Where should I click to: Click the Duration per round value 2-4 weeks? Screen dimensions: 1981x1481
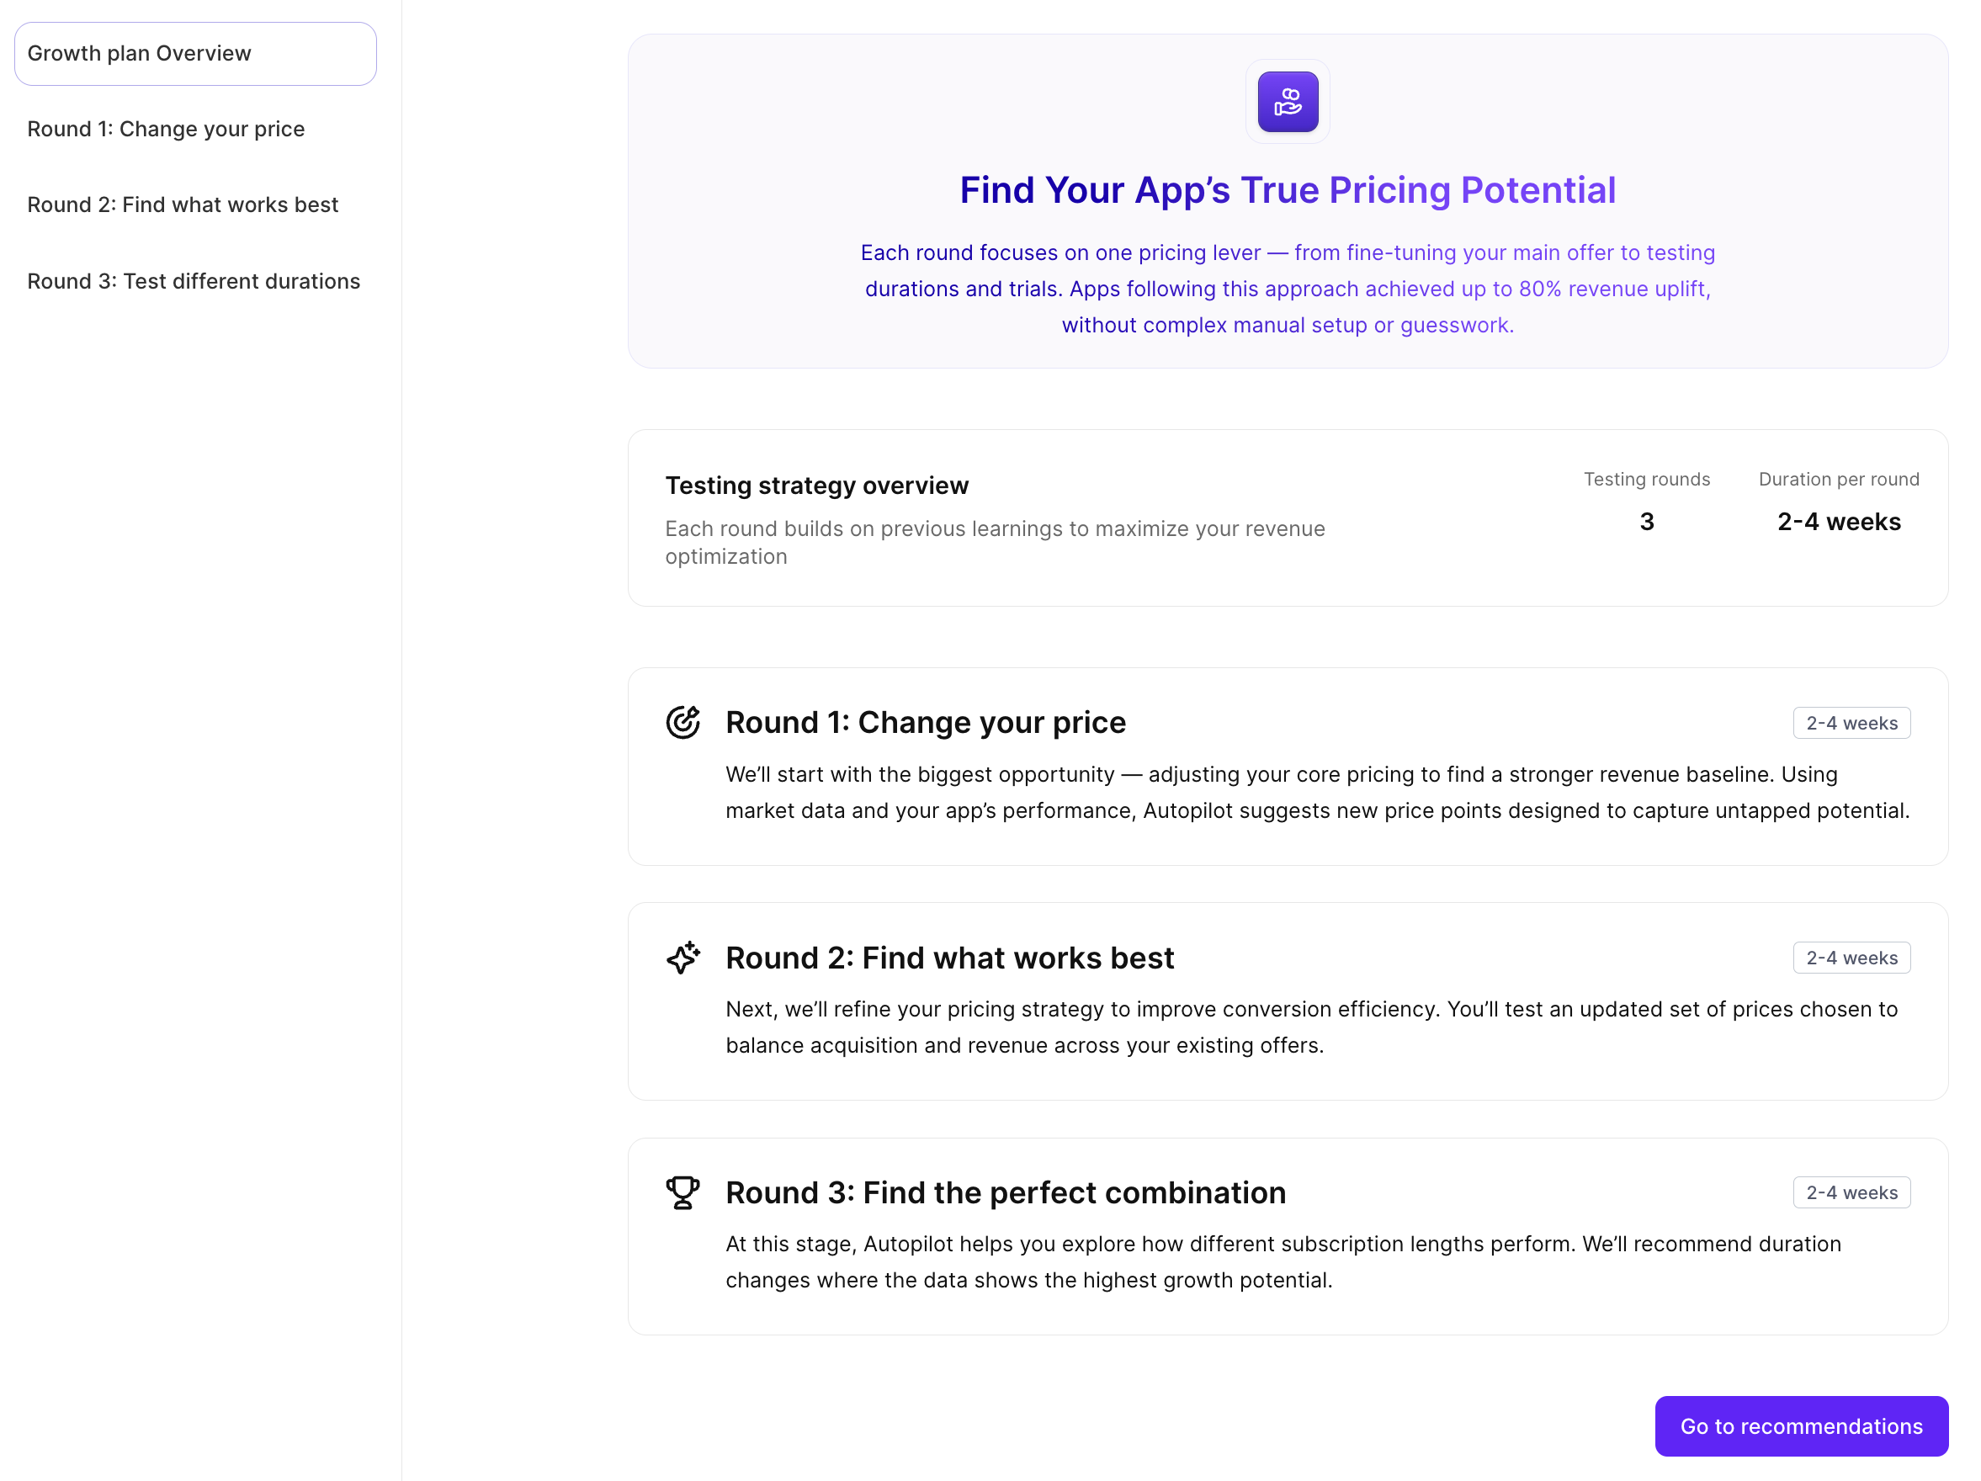[x=1838, y=521]
